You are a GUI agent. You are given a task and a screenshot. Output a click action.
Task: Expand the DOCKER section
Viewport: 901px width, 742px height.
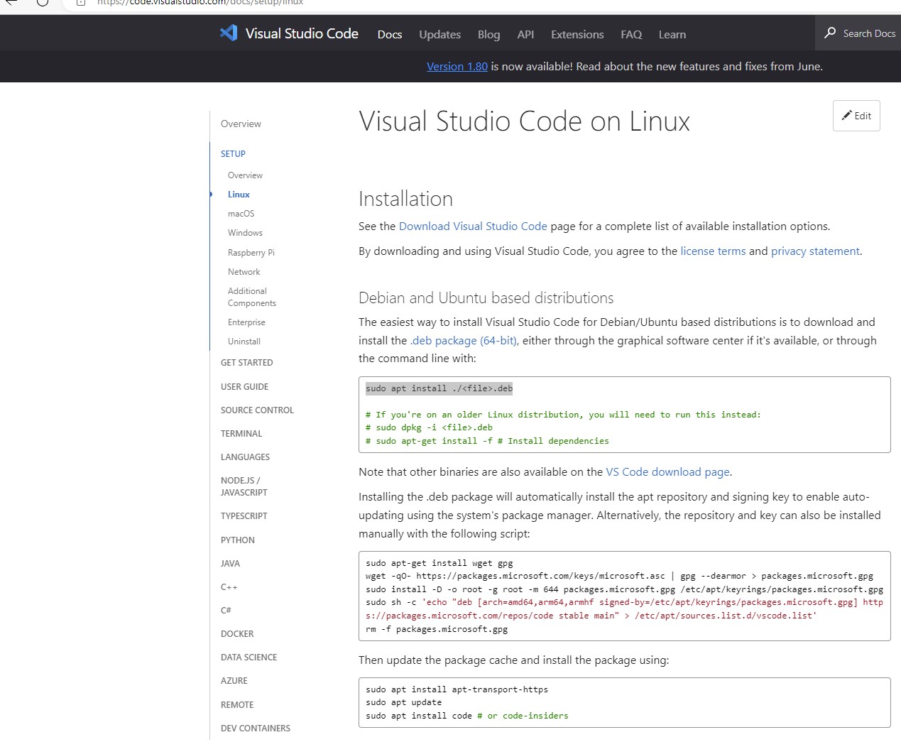click(x=237, y=633)
